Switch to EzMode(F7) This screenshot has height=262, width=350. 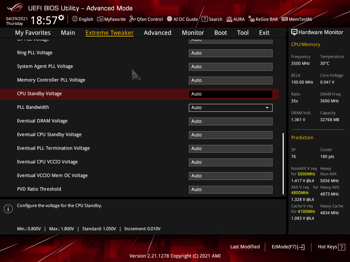(288, 247)
